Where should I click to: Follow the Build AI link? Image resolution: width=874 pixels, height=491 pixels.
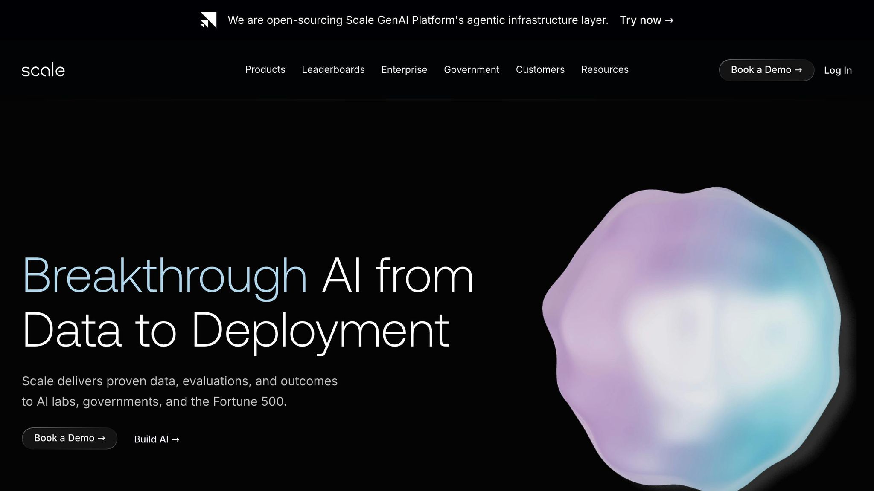pos(157,439)
